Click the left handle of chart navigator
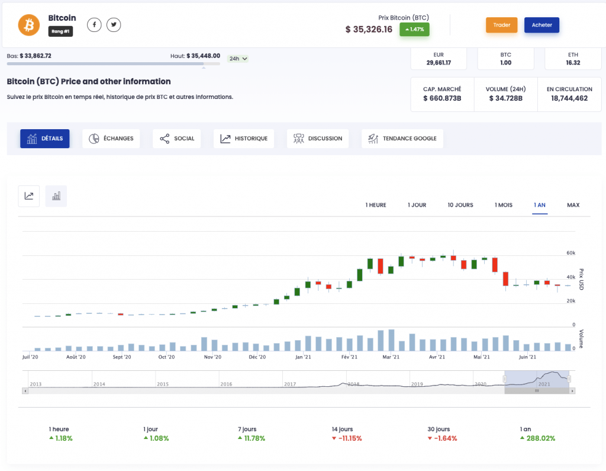The height and width of the screenshot is (471, 606). [504, 379]
